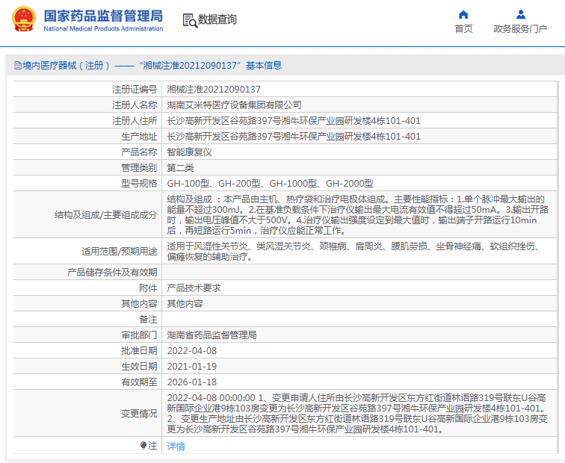
Task: Click National Medical Products Administration text
Action: (x=103, y=29)
